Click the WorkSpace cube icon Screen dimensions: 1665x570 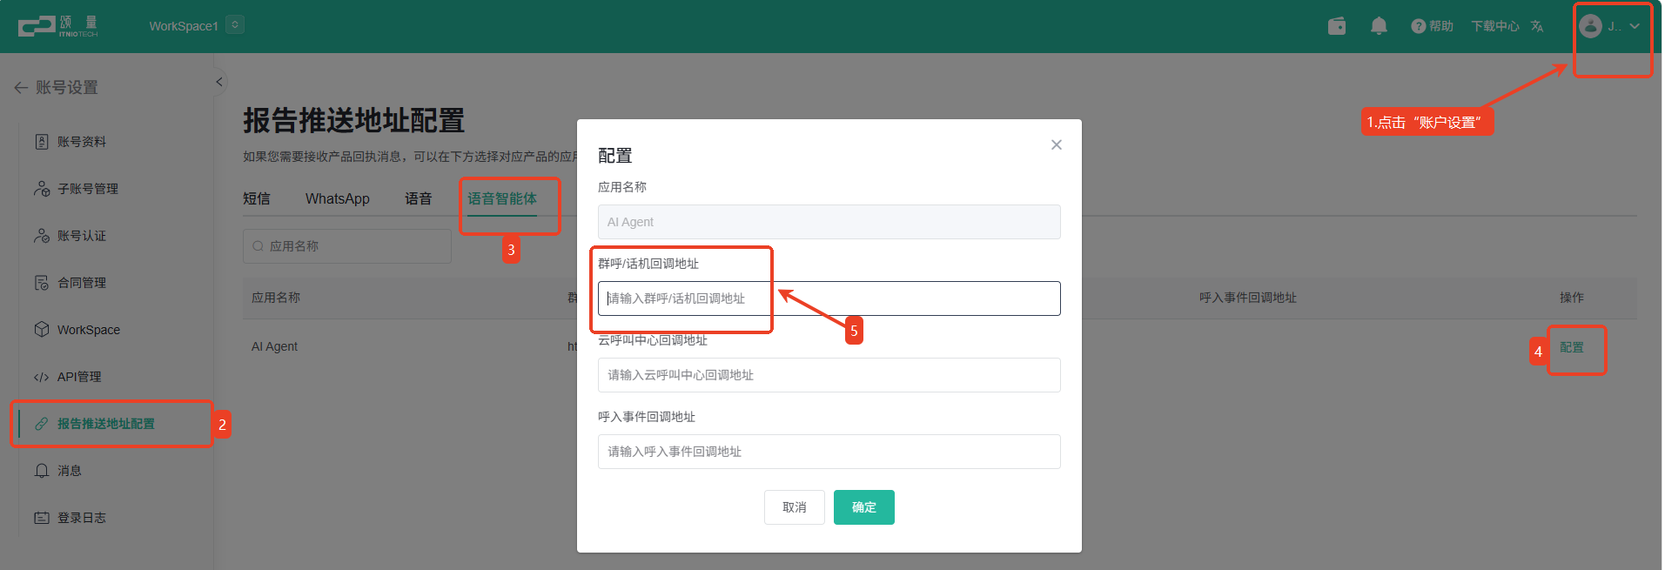[x=41, y=330]
